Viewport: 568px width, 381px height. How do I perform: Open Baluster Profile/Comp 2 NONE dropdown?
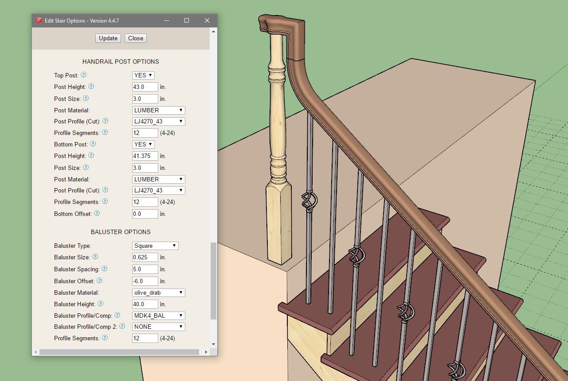158,327
